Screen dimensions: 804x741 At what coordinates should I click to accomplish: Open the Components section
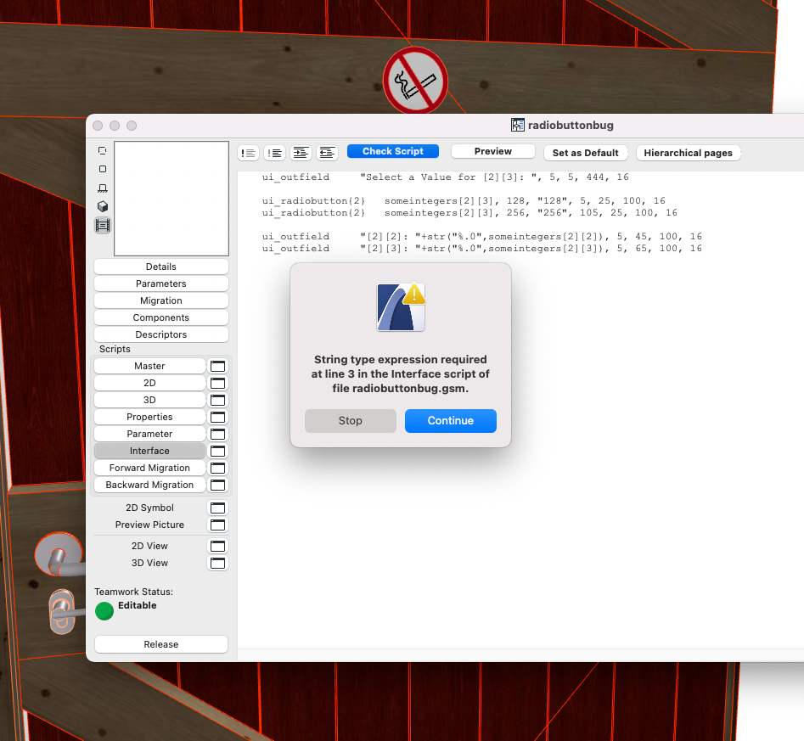(x=161, y=317)
